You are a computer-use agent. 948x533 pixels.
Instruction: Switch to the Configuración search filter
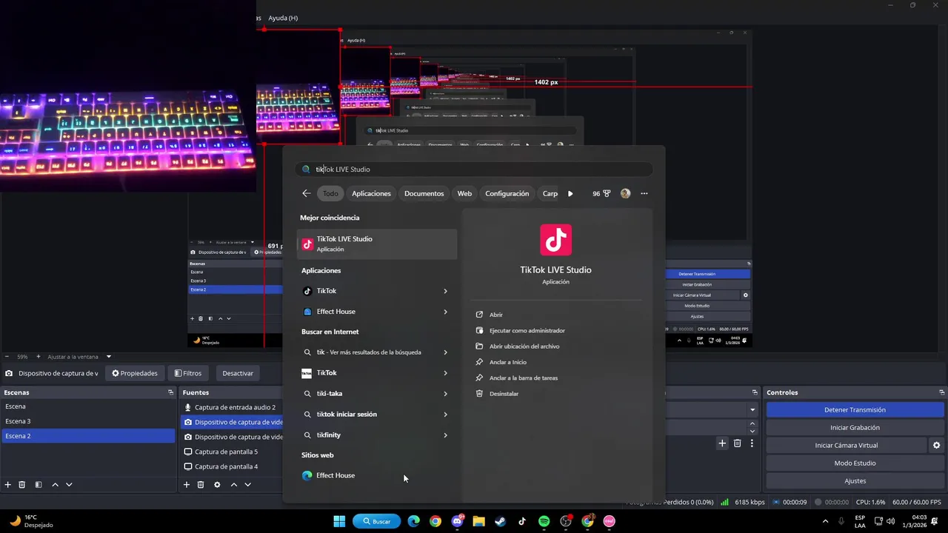coord(507,193)
